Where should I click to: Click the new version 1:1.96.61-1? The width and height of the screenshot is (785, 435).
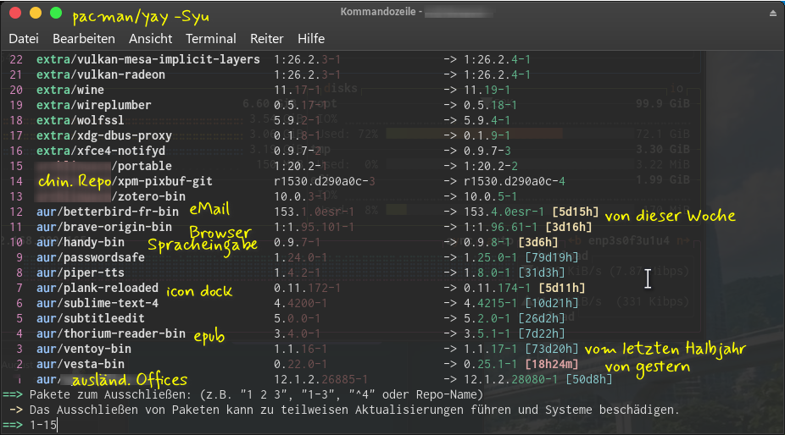tap(501, 227)
